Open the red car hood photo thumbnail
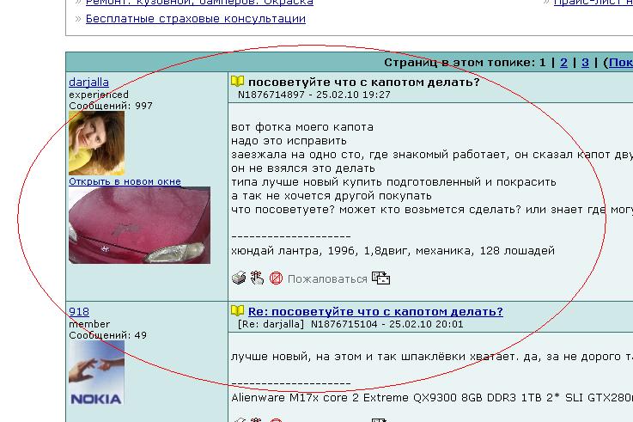Viewport: 633px width, 422px height. (139, 225)
